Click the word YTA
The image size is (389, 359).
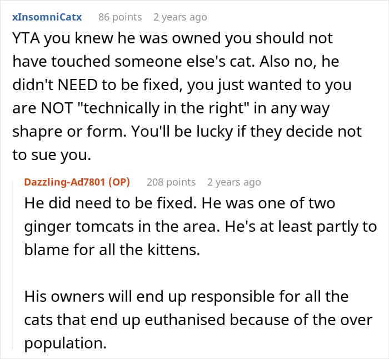tap(26, 38)
